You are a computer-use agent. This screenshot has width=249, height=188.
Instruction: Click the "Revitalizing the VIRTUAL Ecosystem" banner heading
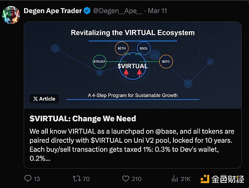(132, 32)
